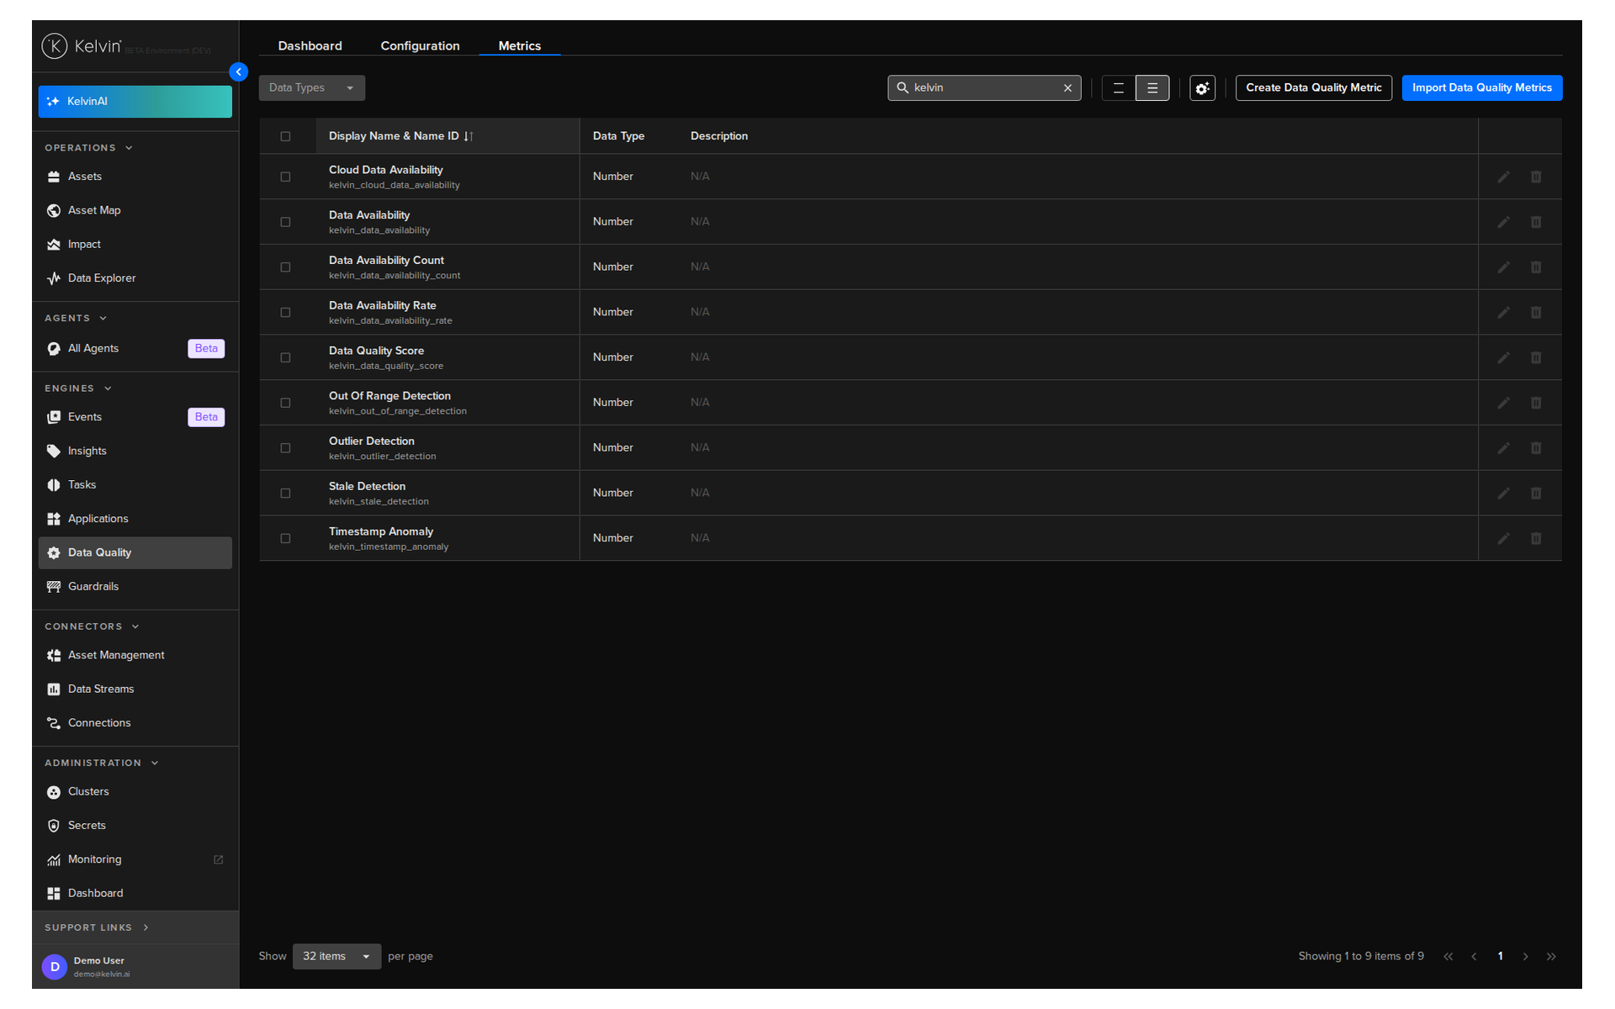Click Create Data Quality Metric button
Screen dimensions: 1615x1009
click(x=1314, y=88)
